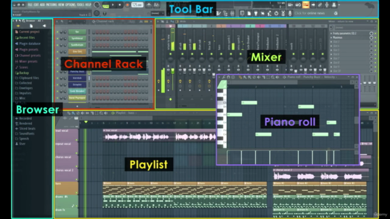Viewport: 390px width, 219px height.
Task: Open the FILE menu
Action: click(30, 5)
